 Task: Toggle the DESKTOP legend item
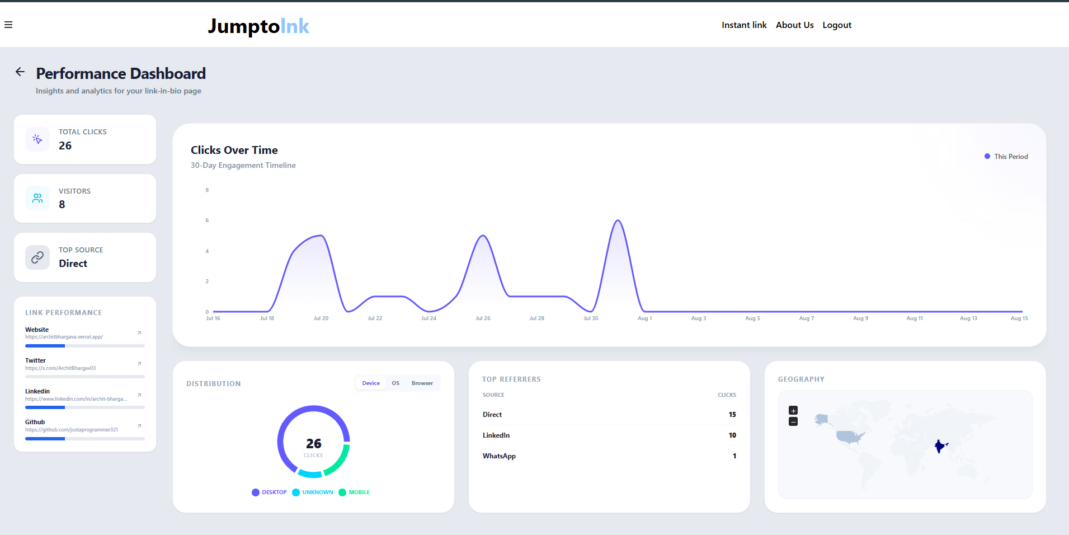tap(269, 492)
